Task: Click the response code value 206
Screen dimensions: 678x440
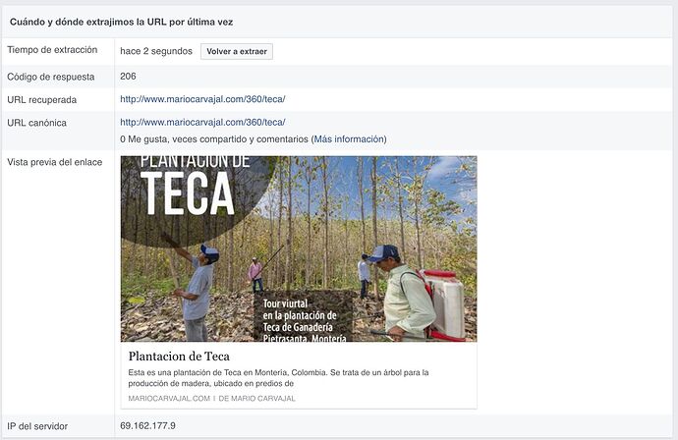Action: 129,76
